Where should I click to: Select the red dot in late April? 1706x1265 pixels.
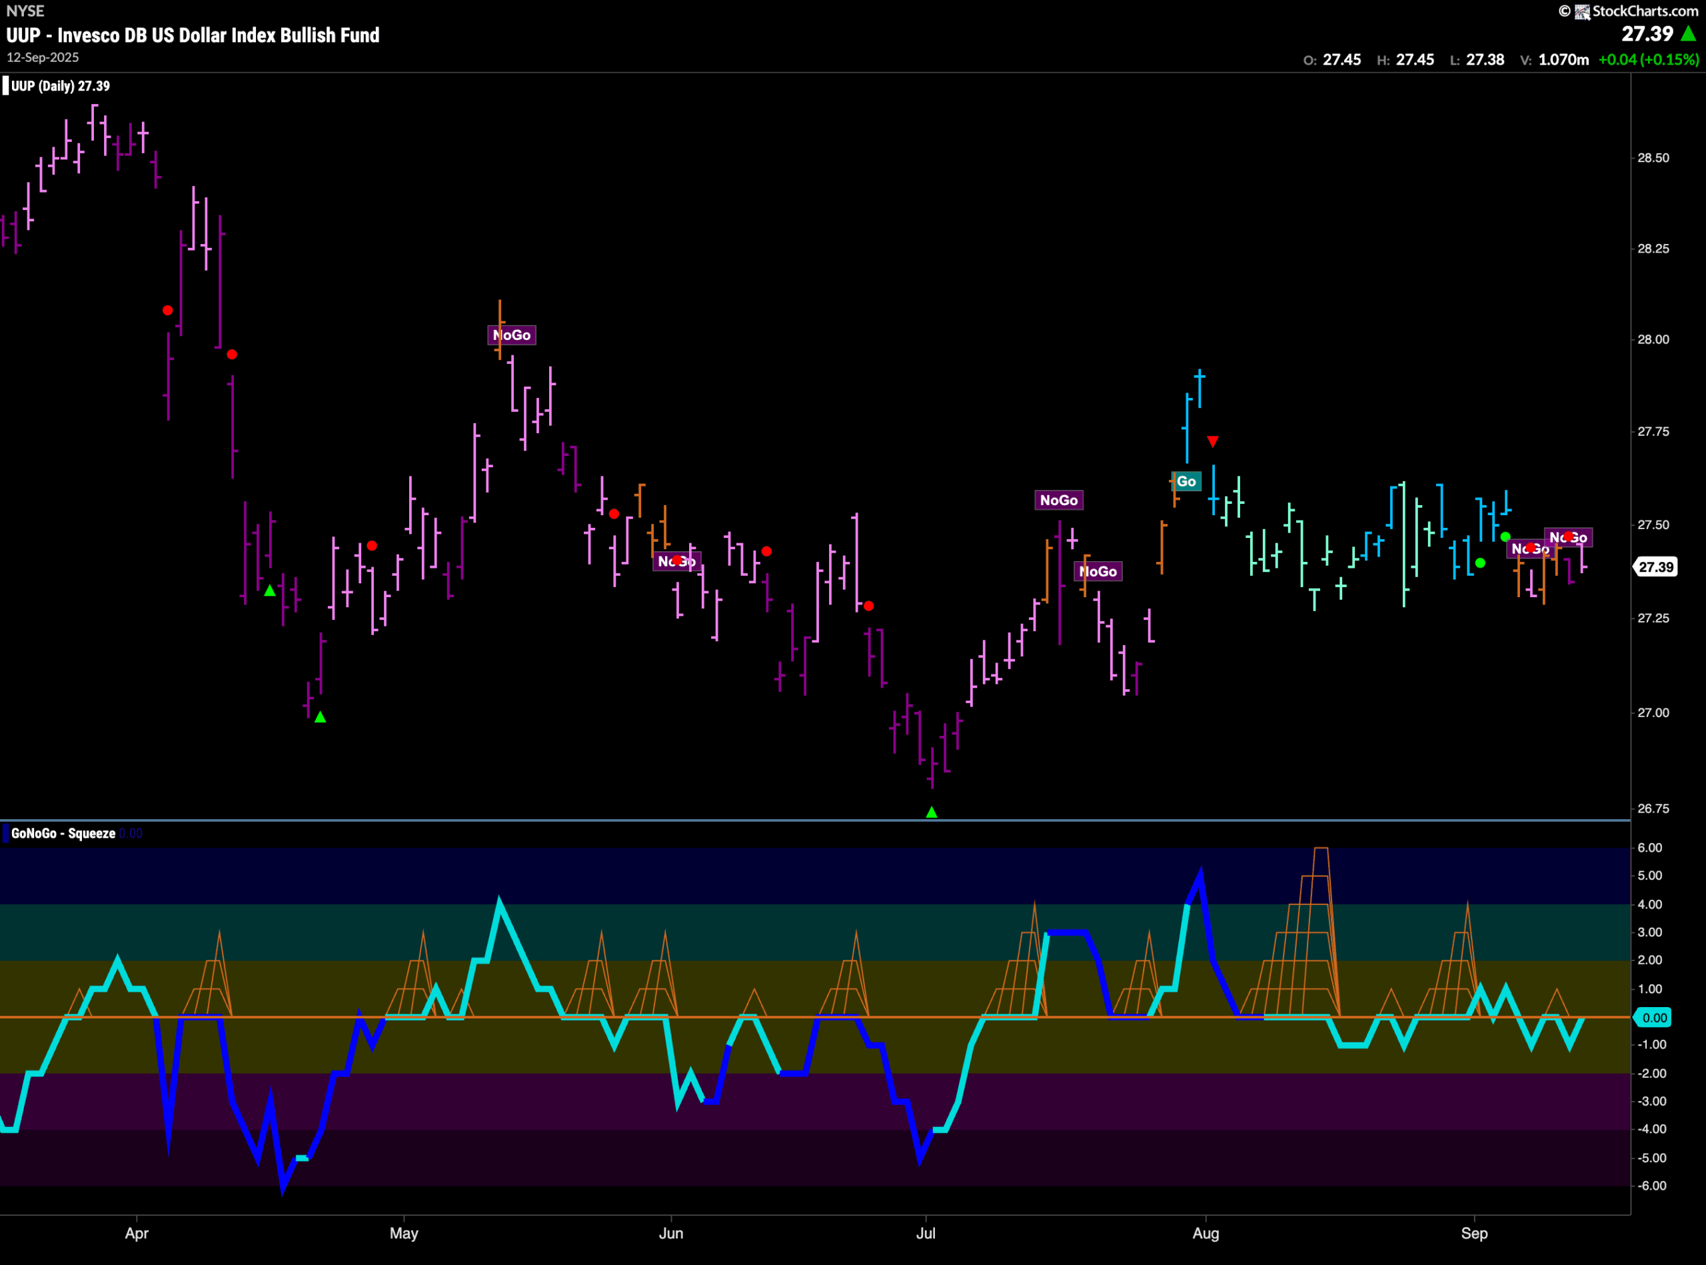pyautogui.click(x=372, y=546)
